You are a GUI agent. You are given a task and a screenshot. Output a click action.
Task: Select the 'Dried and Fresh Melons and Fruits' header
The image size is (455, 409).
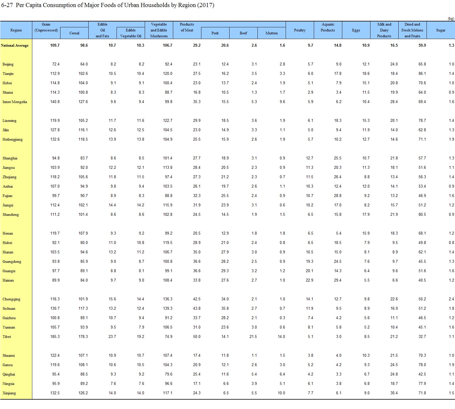(x=412, y=30)
